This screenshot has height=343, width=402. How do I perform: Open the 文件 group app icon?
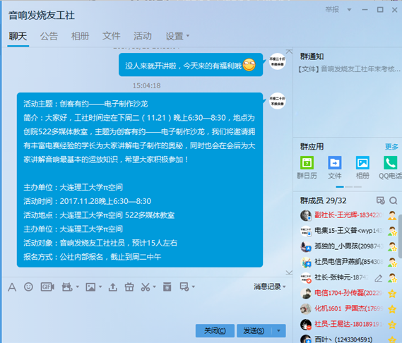335,168
